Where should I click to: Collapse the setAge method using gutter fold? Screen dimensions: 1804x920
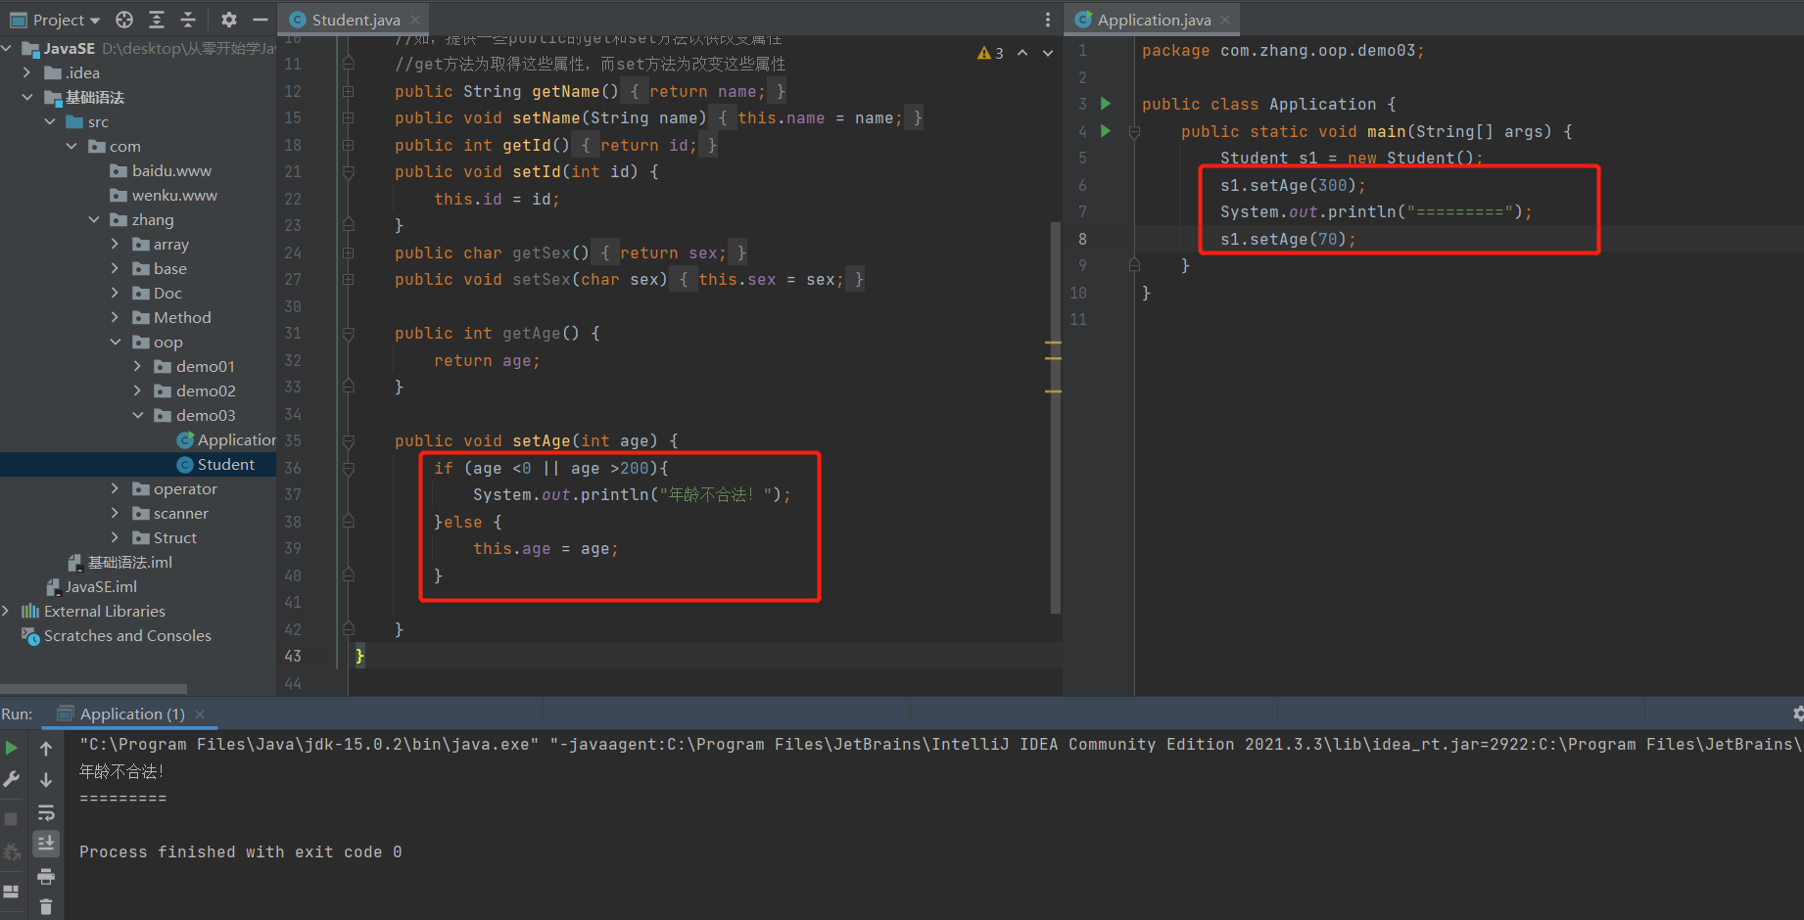tap(349, 441)
